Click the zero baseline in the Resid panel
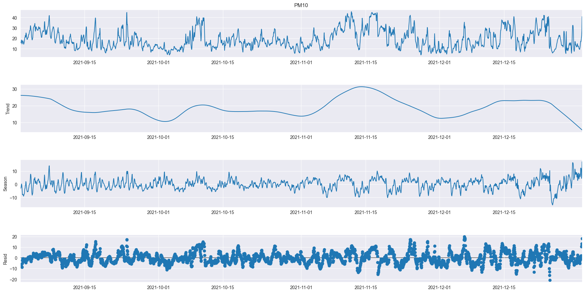 pos(301,258)
